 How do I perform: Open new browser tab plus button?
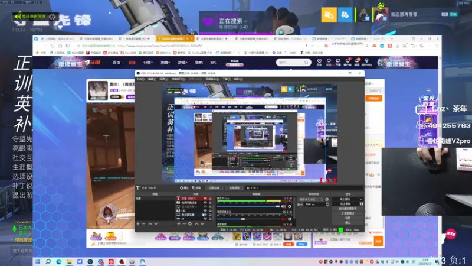(x=392, y=38)
